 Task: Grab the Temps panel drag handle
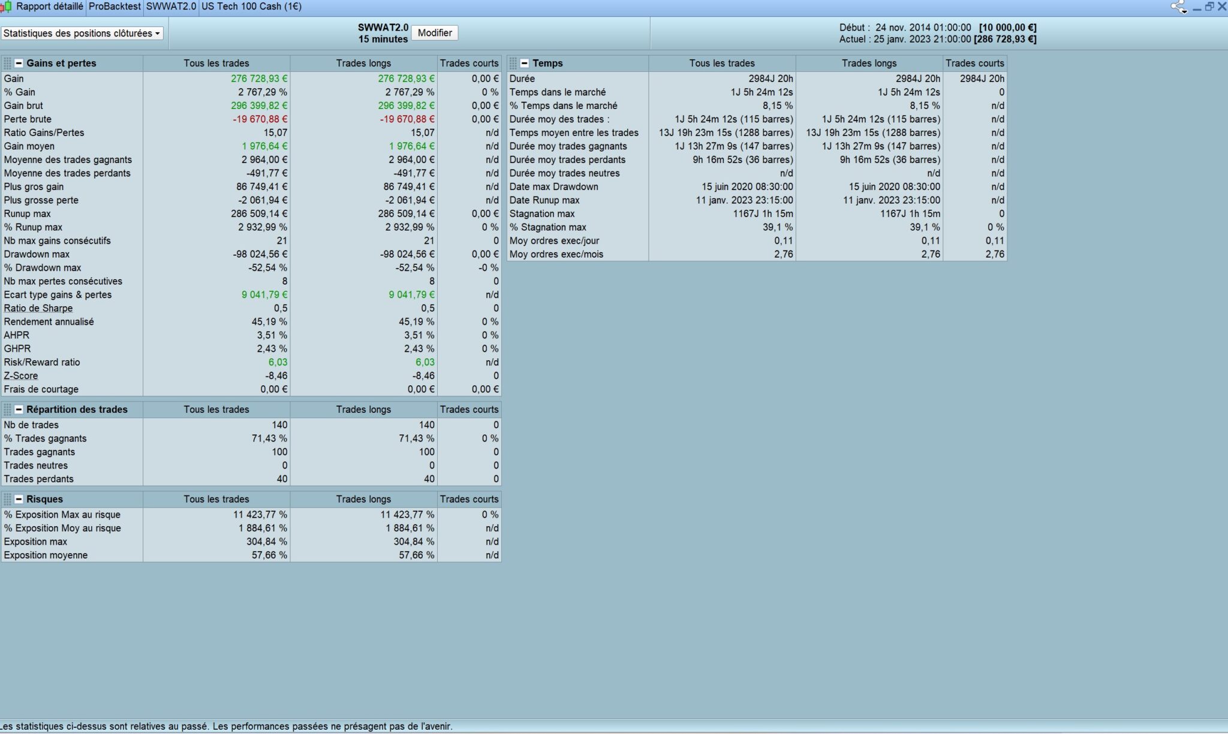pos(513,64)
